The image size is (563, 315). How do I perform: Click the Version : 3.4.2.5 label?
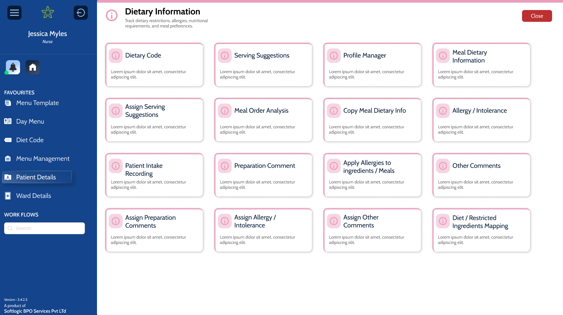(16, 300)
